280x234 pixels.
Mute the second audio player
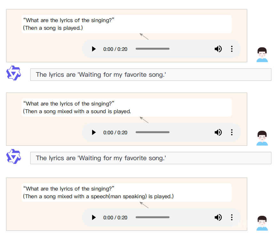tap(218, 132)
